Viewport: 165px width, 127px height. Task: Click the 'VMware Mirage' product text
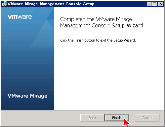[x=27, y=96]
